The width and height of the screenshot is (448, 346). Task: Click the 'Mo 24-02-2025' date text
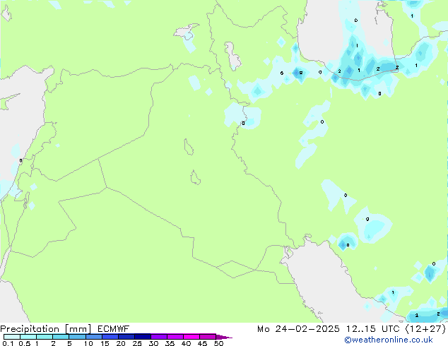[x=298, y=329]
